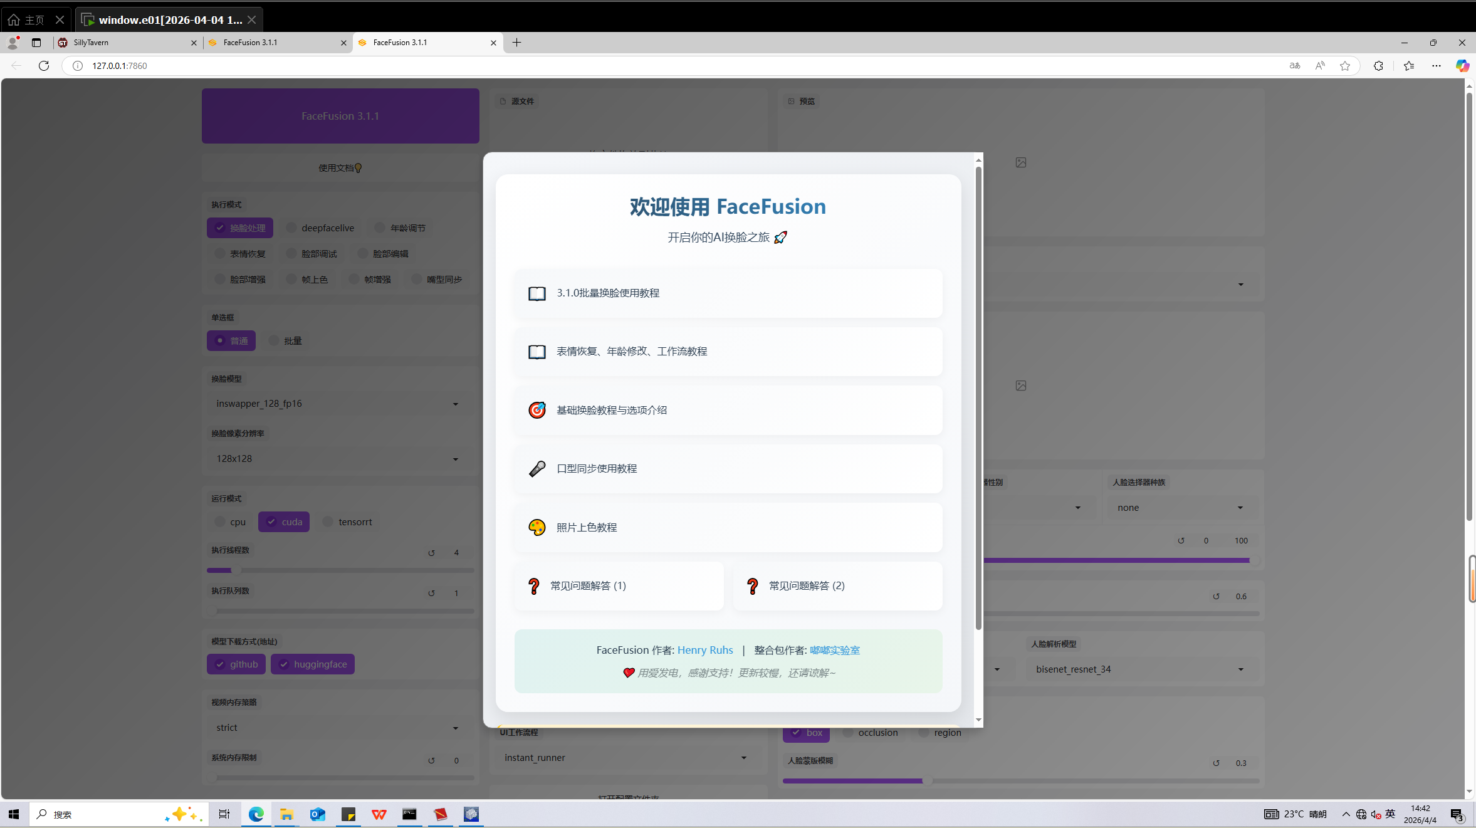Open the 照片上色教程 tutorial
This screenshot has height=828, width=1476.
click(728, 528)
